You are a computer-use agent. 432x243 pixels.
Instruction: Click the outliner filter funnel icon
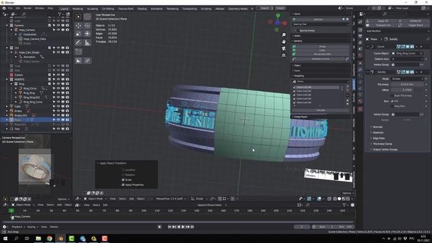(59, 13)
